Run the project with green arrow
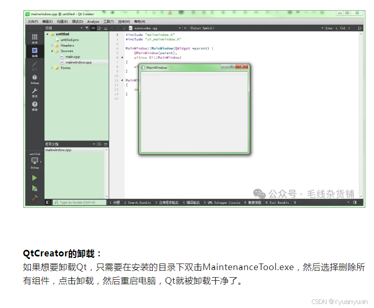Viewport: 374px width, 308px height. point(34,178)
